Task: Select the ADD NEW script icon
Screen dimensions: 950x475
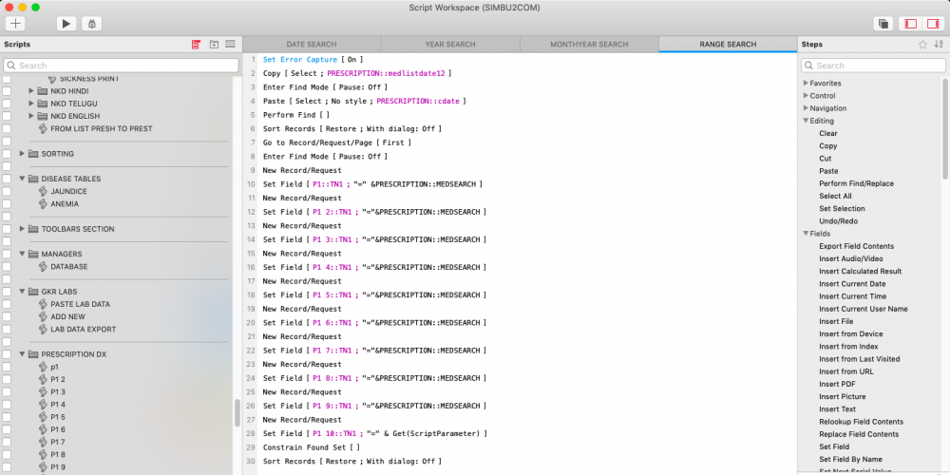Action: tap(43, 317)
